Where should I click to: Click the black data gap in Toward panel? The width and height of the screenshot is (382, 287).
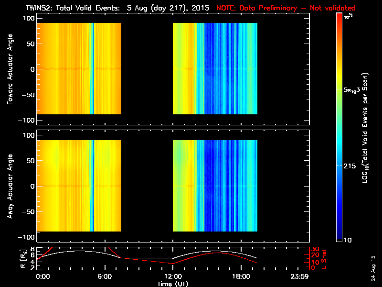click(x=147, y=68)
